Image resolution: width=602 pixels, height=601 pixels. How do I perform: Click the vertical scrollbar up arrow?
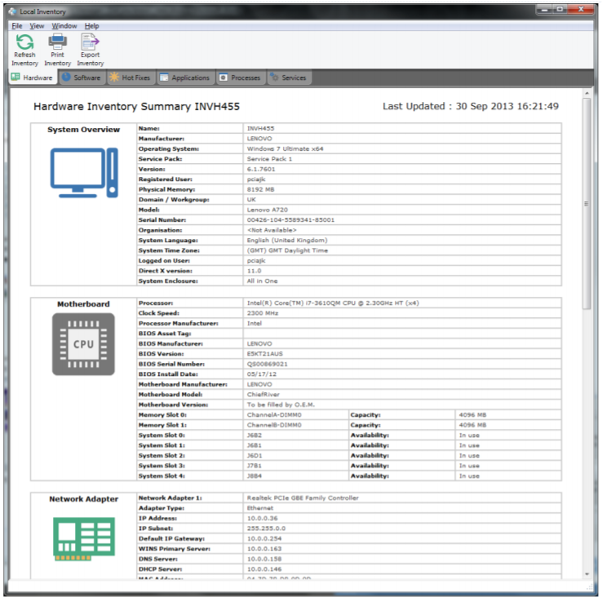(x=587, y=94)
